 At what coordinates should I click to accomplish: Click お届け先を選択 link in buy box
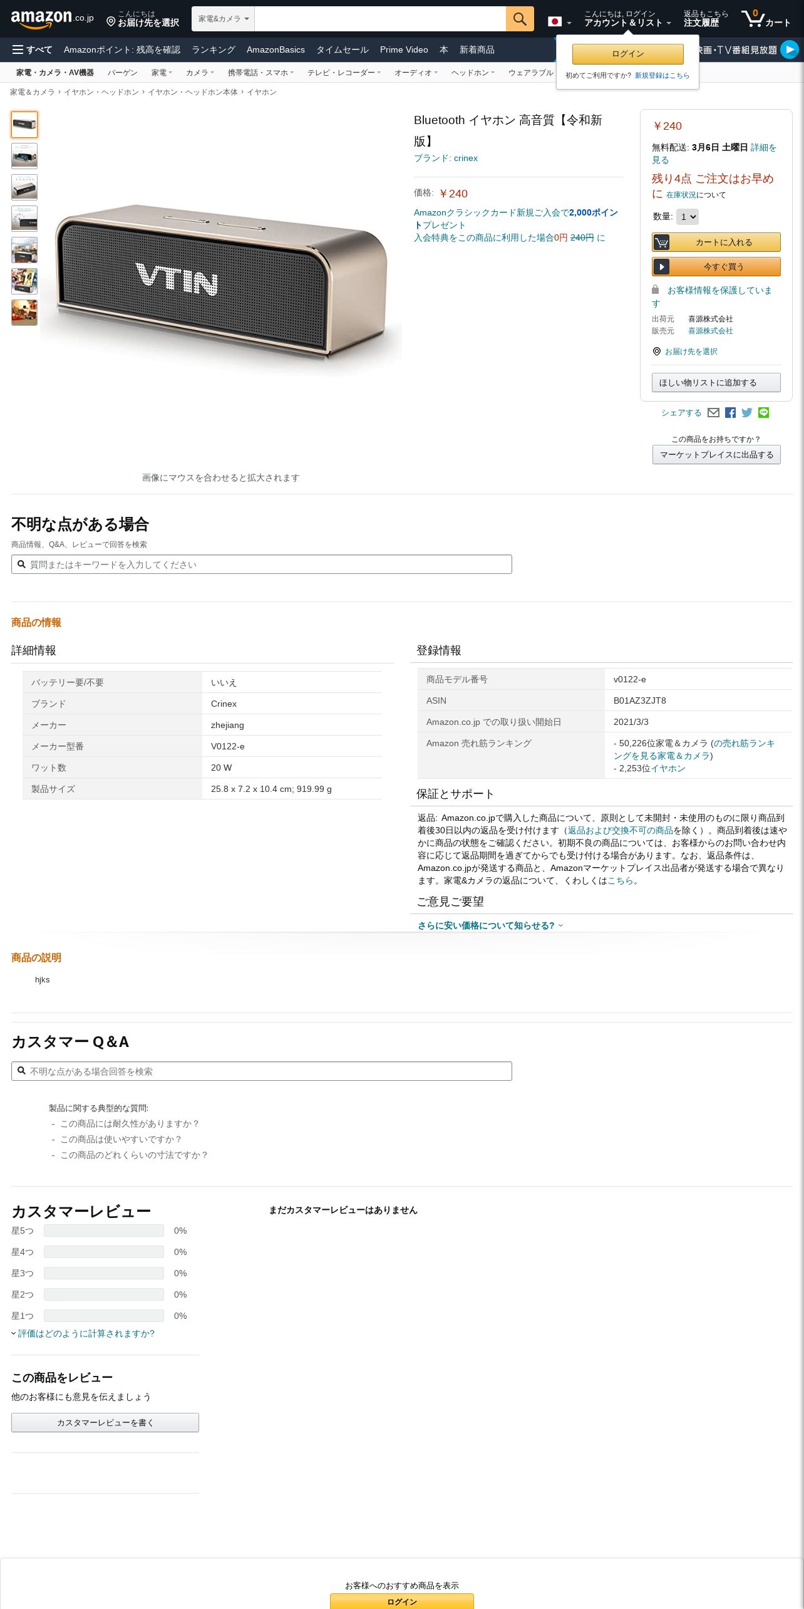[x=691, y=351]
